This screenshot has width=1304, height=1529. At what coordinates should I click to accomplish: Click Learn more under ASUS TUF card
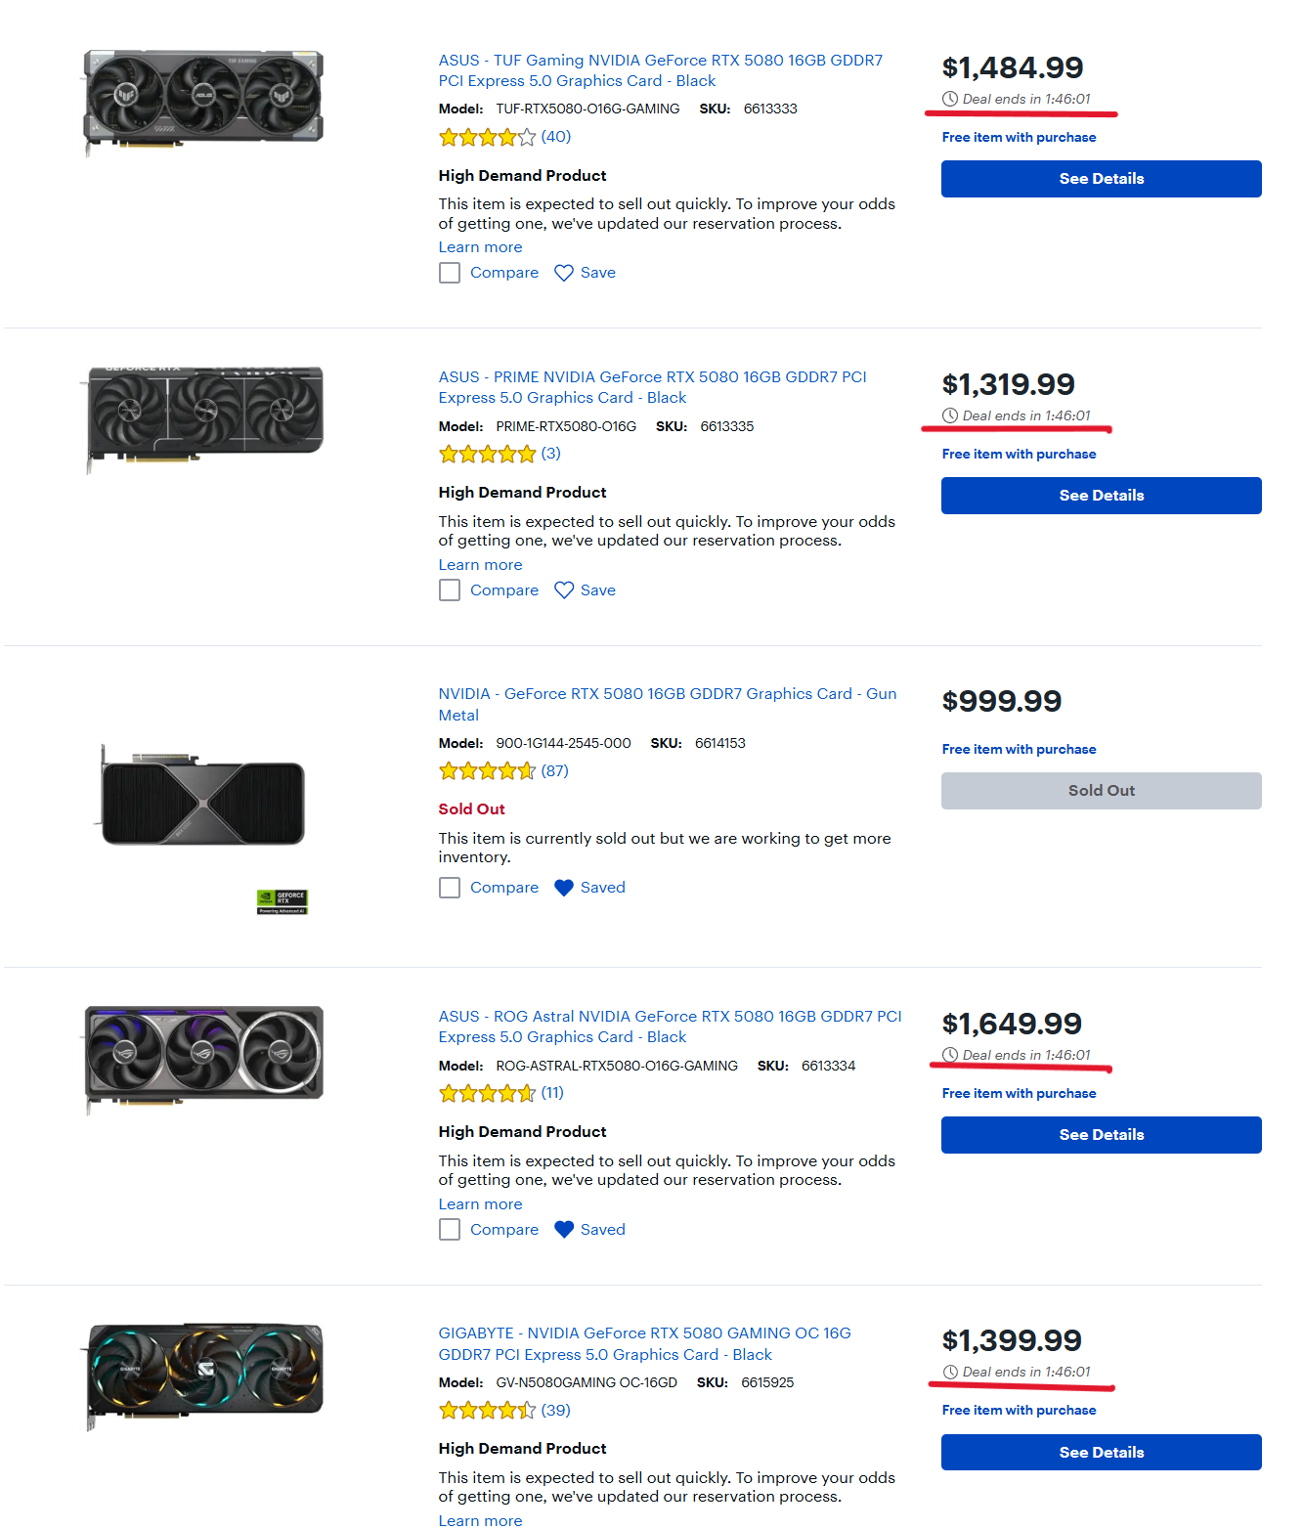[480, 247]
